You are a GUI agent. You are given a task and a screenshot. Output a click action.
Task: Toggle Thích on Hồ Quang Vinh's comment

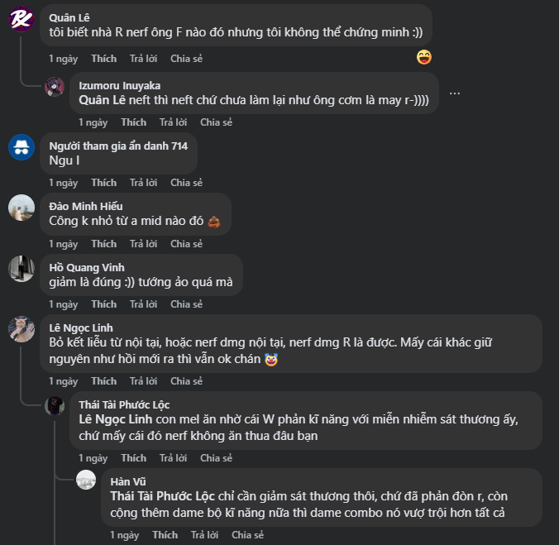103,304
